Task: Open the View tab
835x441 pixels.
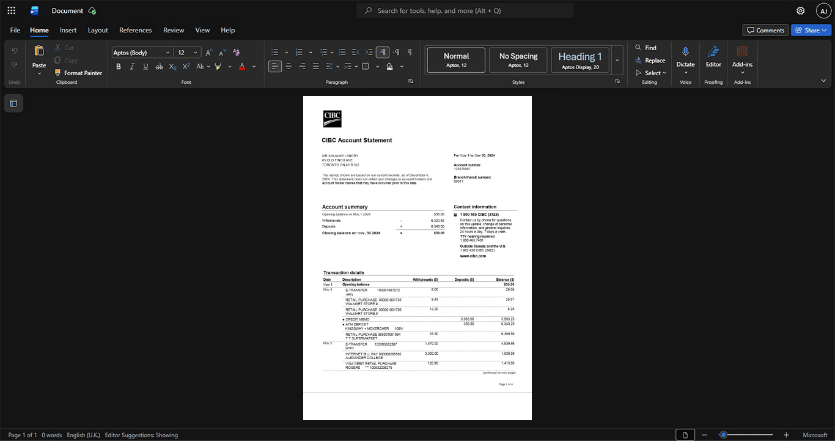Action: pyautogui.click(x=202, y=30)
